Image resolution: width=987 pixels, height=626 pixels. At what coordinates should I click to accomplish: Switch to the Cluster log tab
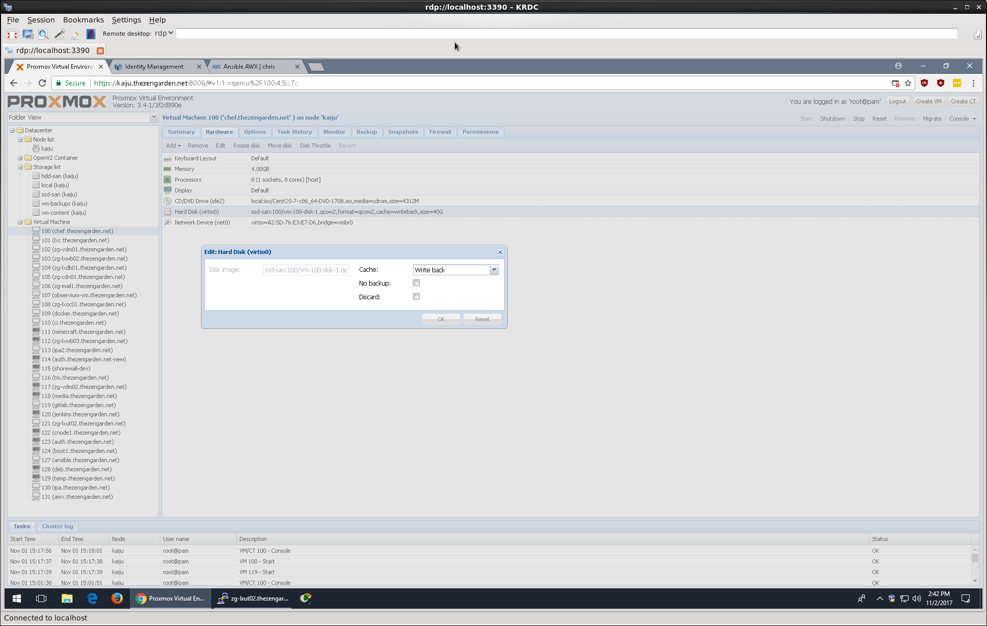pyautogui.click(x=57, y=526)
